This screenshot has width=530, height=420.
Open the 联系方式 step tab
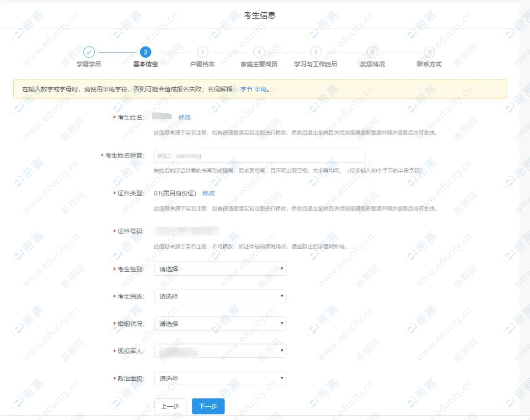pyautogui.click(x=429, y=64)
